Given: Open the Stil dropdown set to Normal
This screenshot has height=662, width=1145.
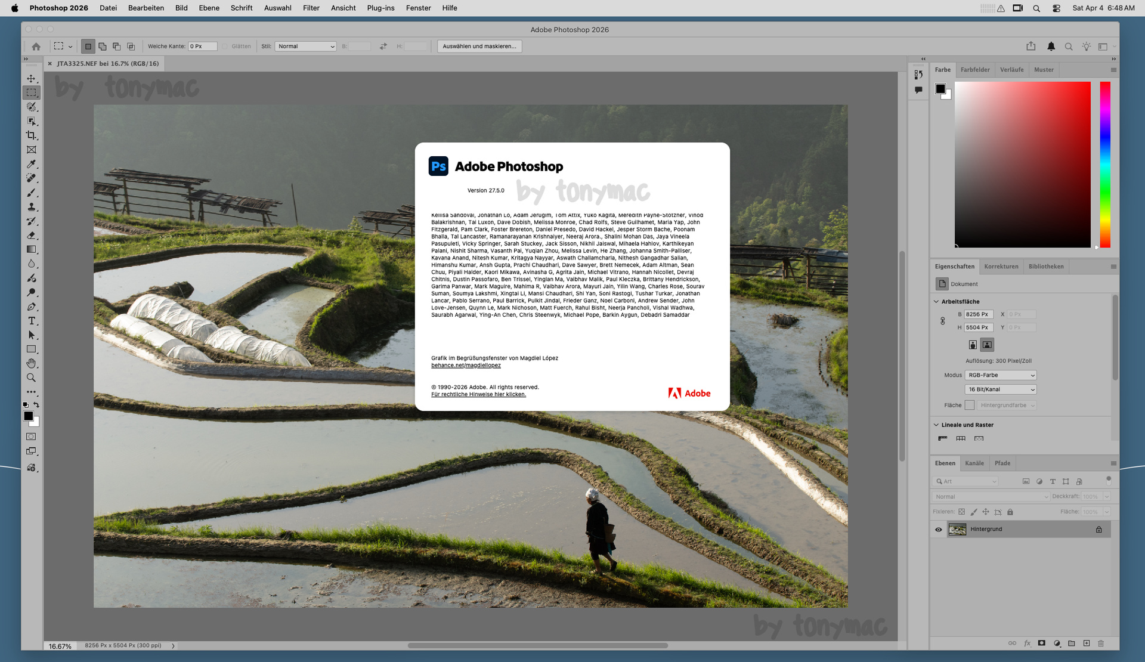Looking at the screenshot, I should point(305,47).
